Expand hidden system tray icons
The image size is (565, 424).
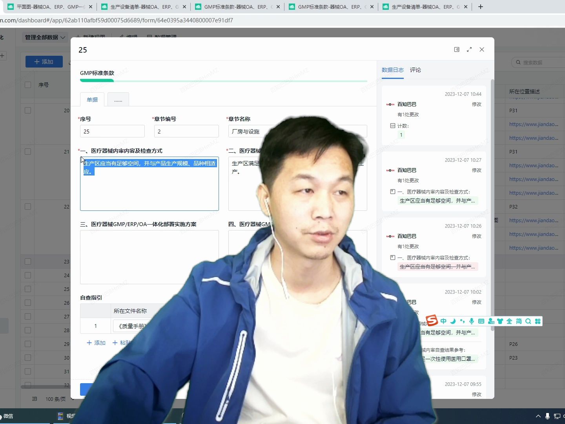point(538,416)
